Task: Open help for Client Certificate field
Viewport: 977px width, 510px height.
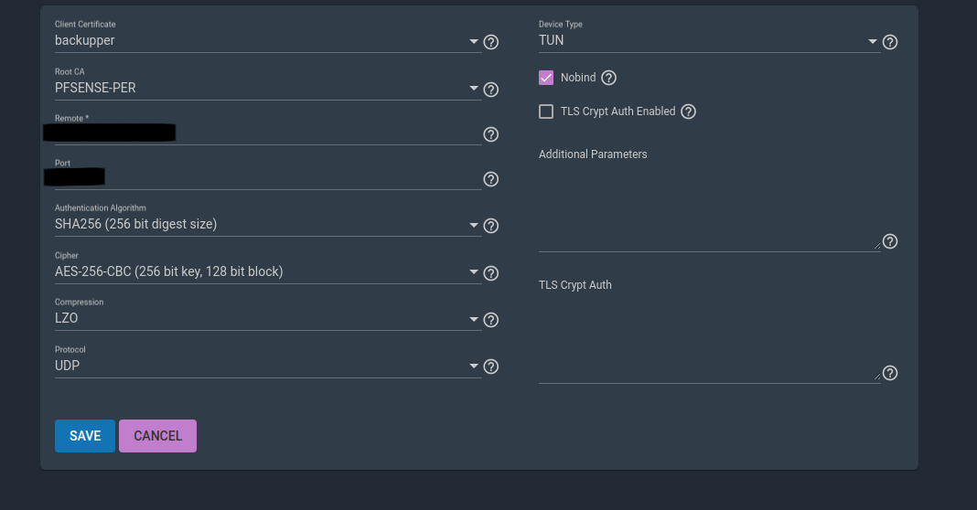Action: point(491,42)
